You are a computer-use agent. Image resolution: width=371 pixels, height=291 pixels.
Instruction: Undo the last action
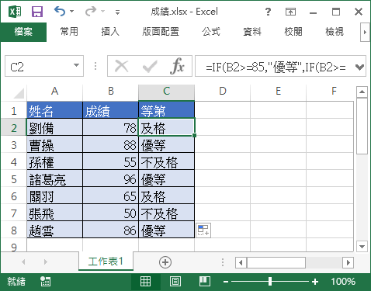(60, 12)
